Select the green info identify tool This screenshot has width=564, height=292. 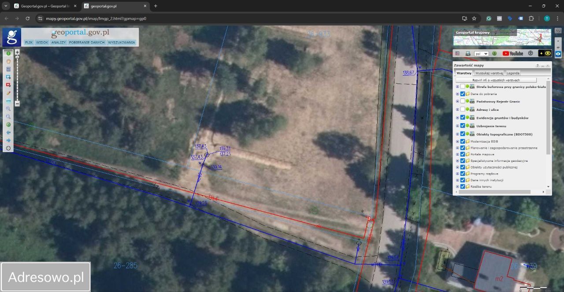pos(8,53)
